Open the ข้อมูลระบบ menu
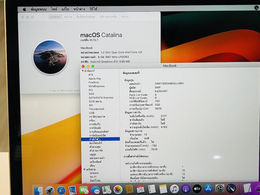 pos(39,9)
